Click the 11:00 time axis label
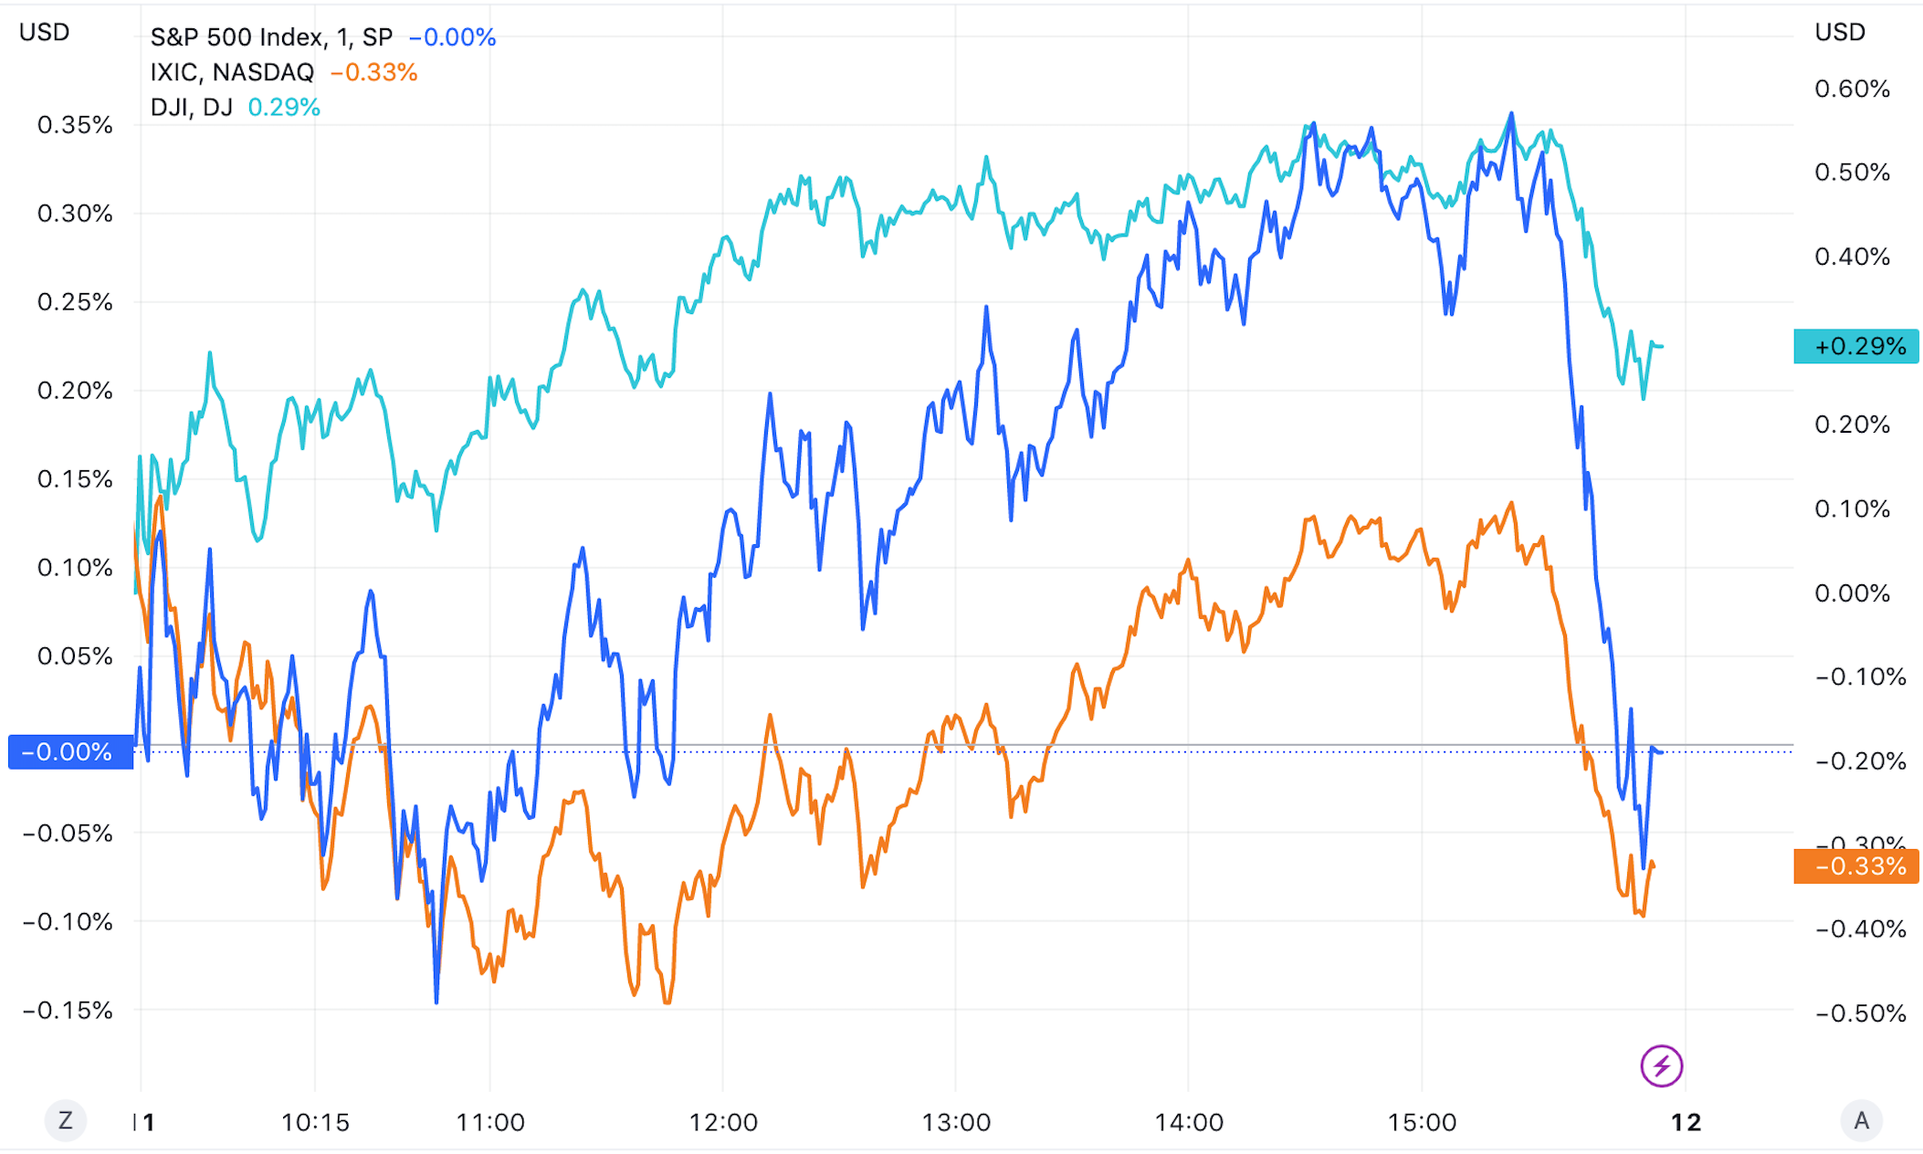Screen dimensions: 1923x1154 [x=490, y=1122]
